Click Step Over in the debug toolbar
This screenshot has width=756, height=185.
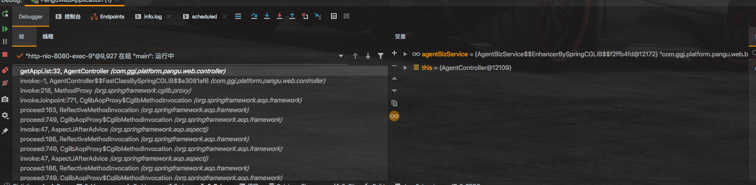(x=254, y=16)
